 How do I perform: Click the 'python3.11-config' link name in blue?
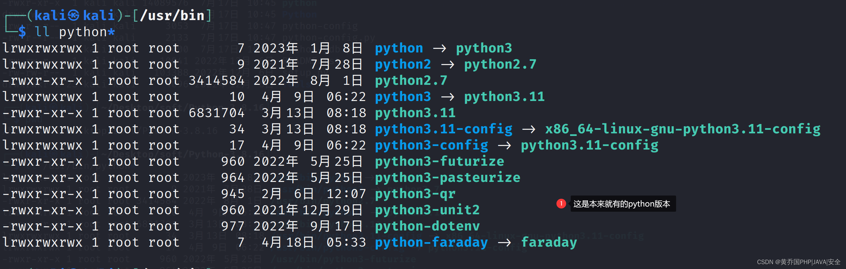[x=444, y=129]
